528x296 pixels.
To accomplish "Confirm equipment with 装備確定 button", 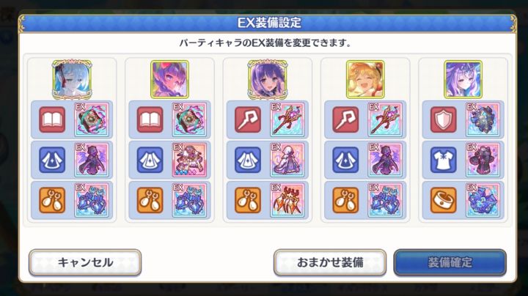I will (450, 262).
